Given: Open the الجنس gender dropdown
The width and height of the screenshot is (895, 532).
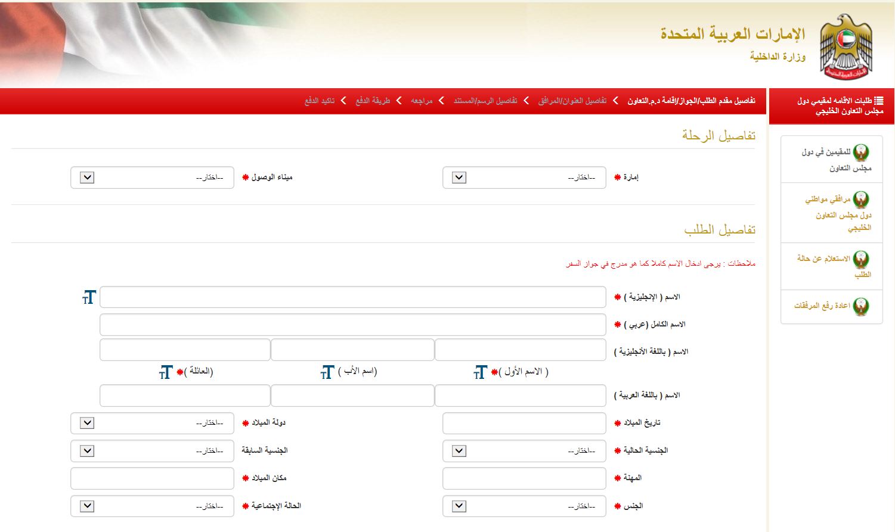Looking at the screenshot, I should click(x=457, y=506).
